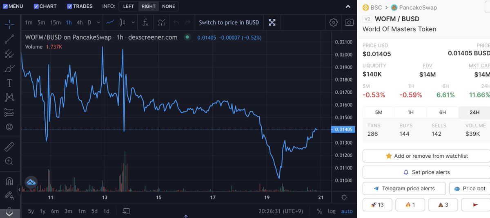Click the red flag report button
Viewport: 490px width, 218px height.
[x=475, y=205]
